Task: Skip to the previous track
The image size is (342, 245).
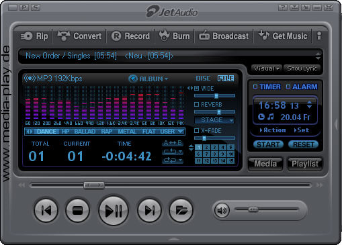Action: (46, 210)
